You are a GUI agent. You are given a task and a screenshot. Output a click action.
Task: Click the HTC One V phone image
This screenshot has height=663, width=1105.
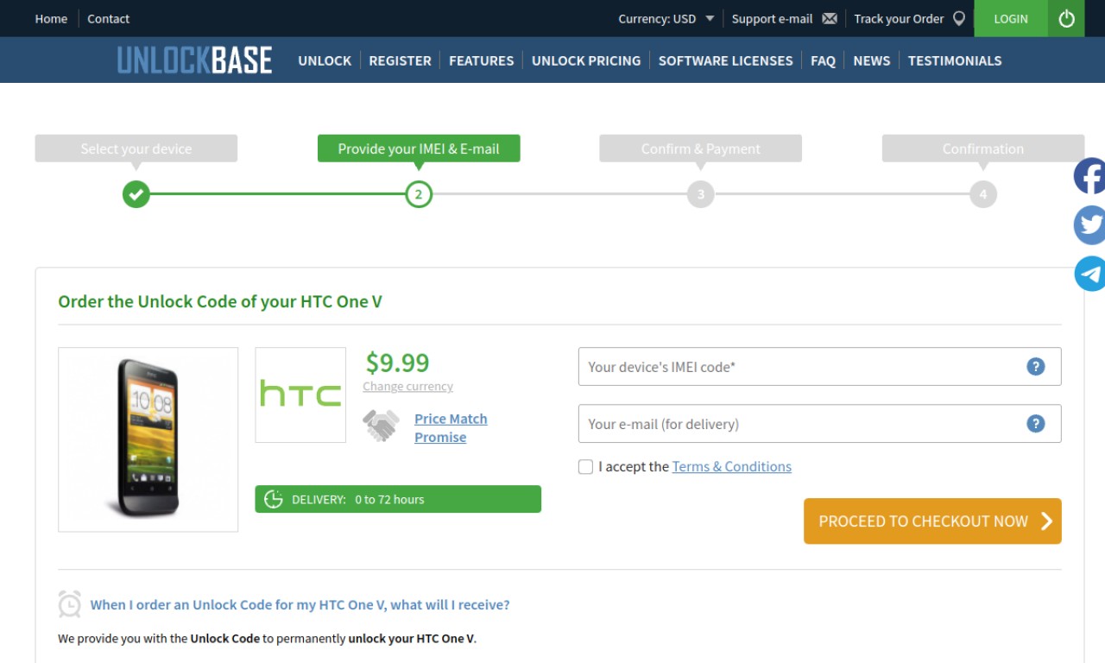[x=148, y=439]
